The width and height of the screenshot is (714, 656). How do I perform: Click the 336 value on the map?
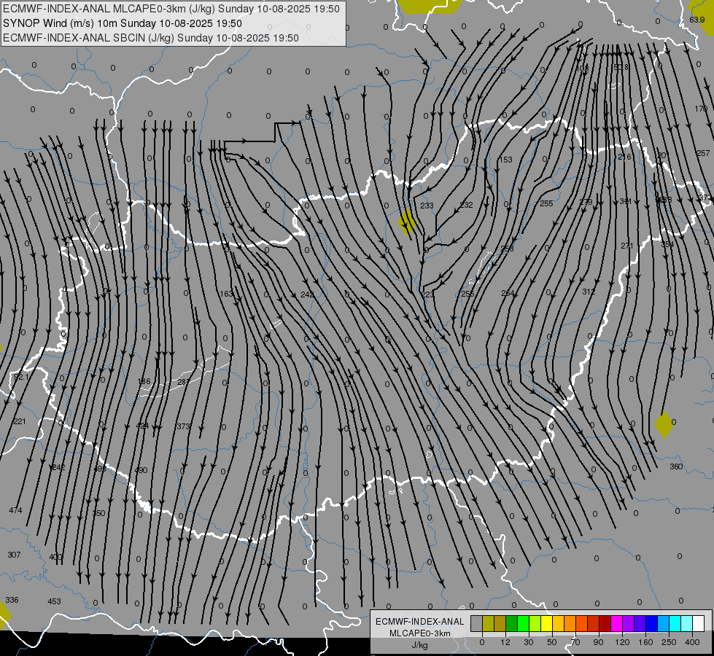click(x=12, y=600)
